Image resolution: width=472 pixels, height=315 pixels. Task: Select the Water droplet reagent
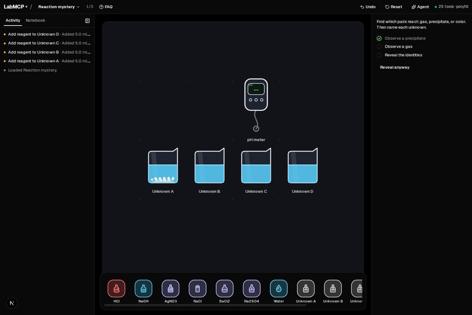point(279,289)
